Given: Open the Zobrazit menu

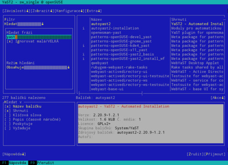Looking at the screenshot, I should coord(42,11).
